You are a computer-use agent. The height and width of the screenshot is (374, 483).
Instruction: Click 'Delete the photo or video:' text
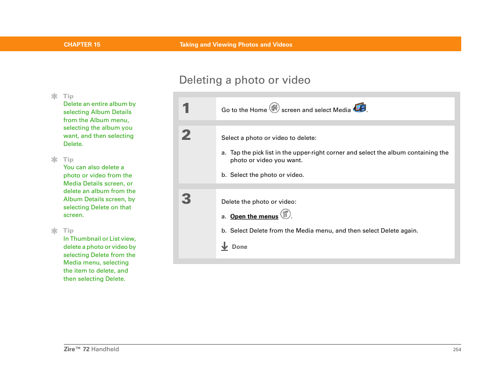coord(259,202)
